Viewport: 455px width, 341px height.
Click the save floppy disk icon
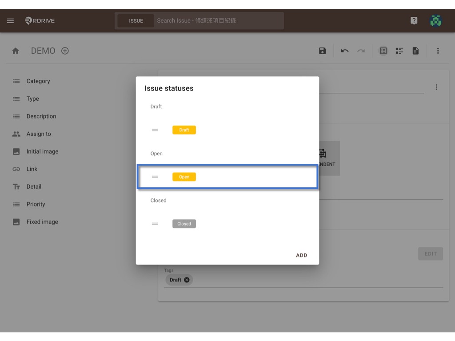pyautogui.click(x=323, y=51)
